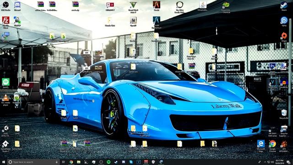Open the 3D Pictures desktop icon
This screenshot has height=165, width=293.
pos(214,145)
